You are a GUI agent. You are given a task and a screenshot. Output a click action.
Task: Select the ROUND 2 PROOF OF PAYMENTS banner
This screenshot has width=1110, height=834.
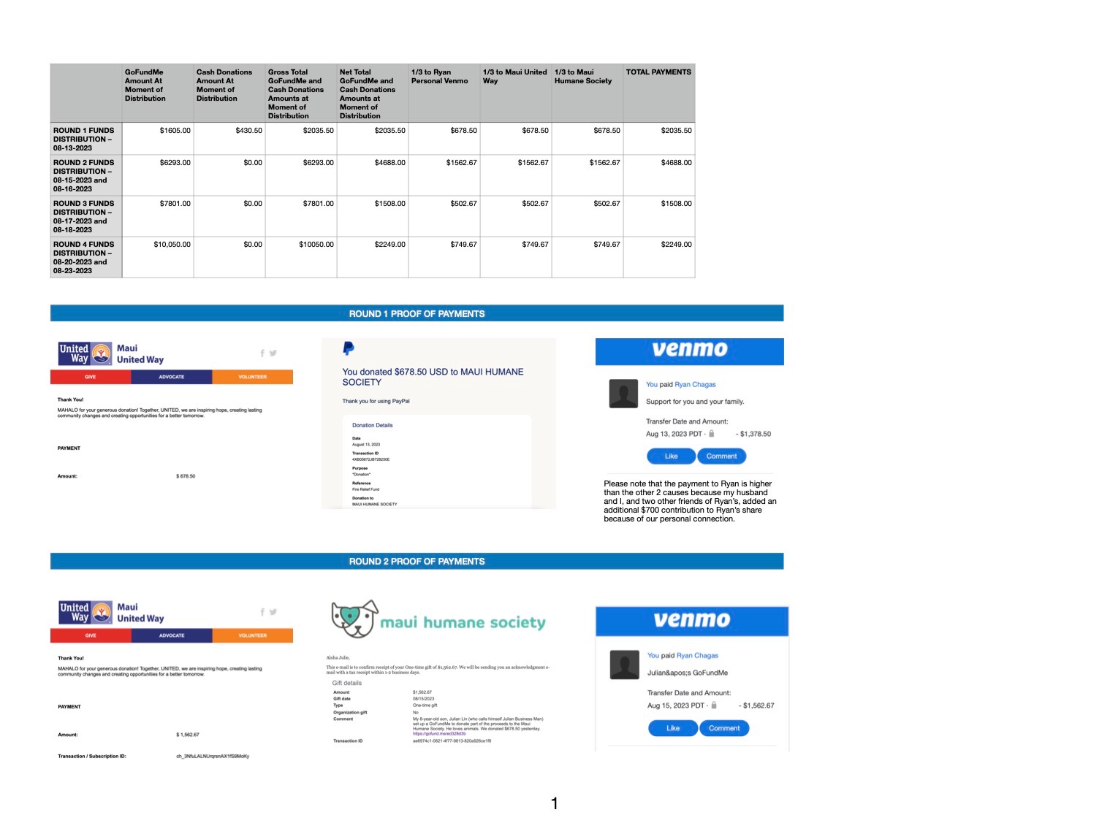[417, 561]
